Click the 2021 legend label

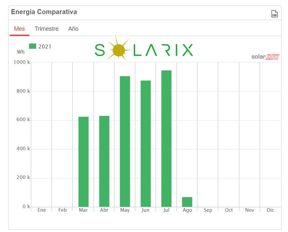click(x=45, y=46)
